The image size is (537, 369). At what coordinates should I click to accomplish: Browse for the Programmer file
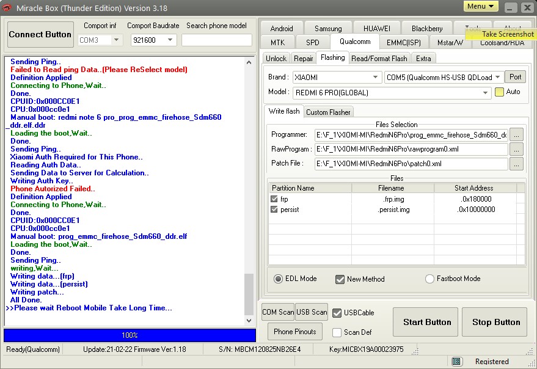click(x=516, y=135)
